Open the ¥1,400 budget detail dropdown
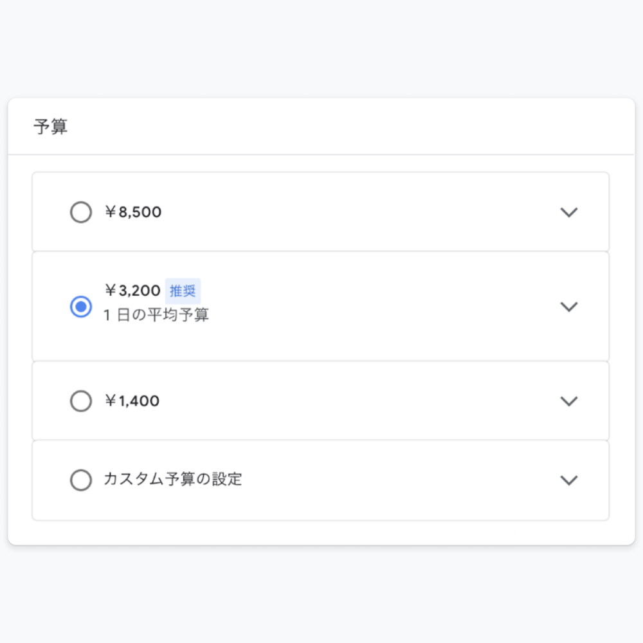 [568, 401]
